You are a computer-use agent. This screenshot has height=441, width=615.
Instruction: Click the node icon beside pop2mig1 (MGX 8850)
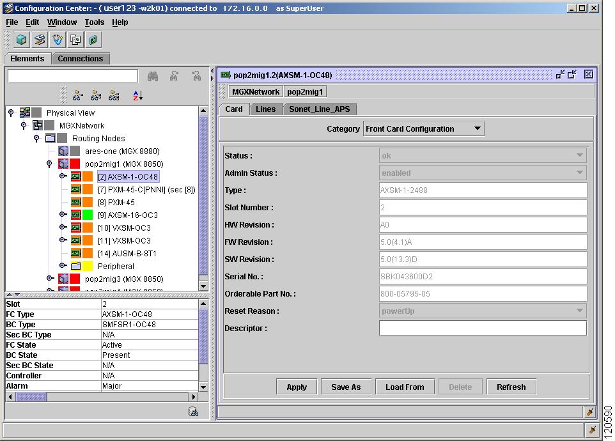(x=63, y=164)
